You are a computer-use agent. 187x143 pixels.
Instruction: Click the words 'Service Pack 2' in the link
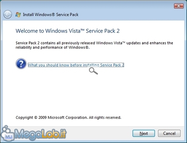coord(112,65)
